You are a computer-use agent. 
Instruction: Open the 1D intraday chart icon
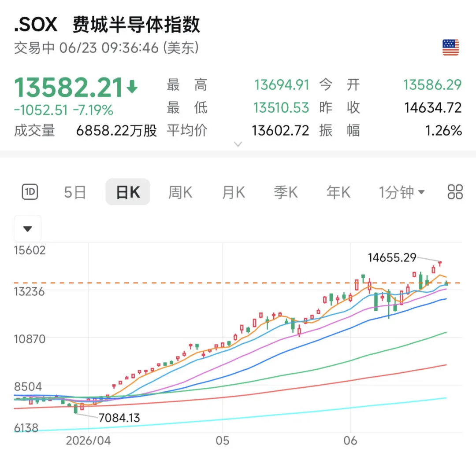click(x=30, y=192)
